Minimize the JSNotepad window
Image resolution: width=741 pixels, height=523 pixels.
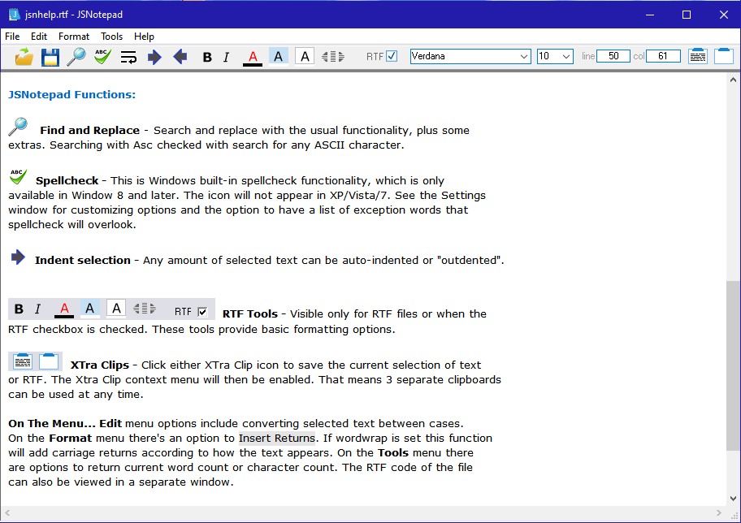(x=650, y=15)
